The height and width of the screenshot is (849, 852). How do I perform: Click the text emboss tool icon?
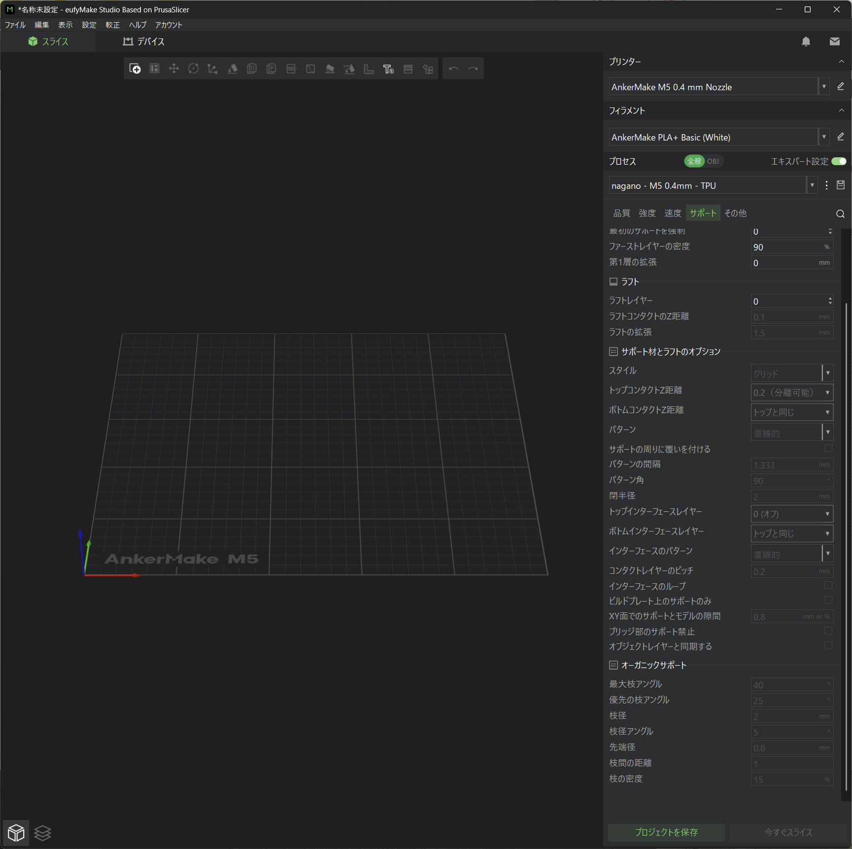pyautogui.click(x=388, y=69)
